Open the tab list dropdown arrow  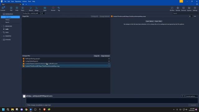point(26,4)
